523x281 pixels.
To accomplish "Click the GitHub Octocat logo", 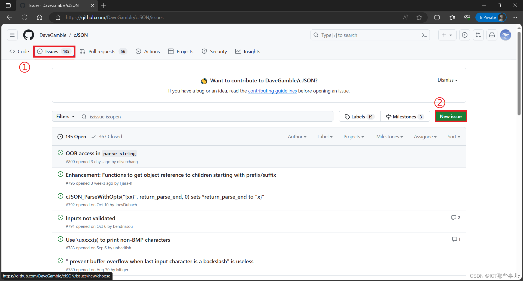I will tap(29, 35).
